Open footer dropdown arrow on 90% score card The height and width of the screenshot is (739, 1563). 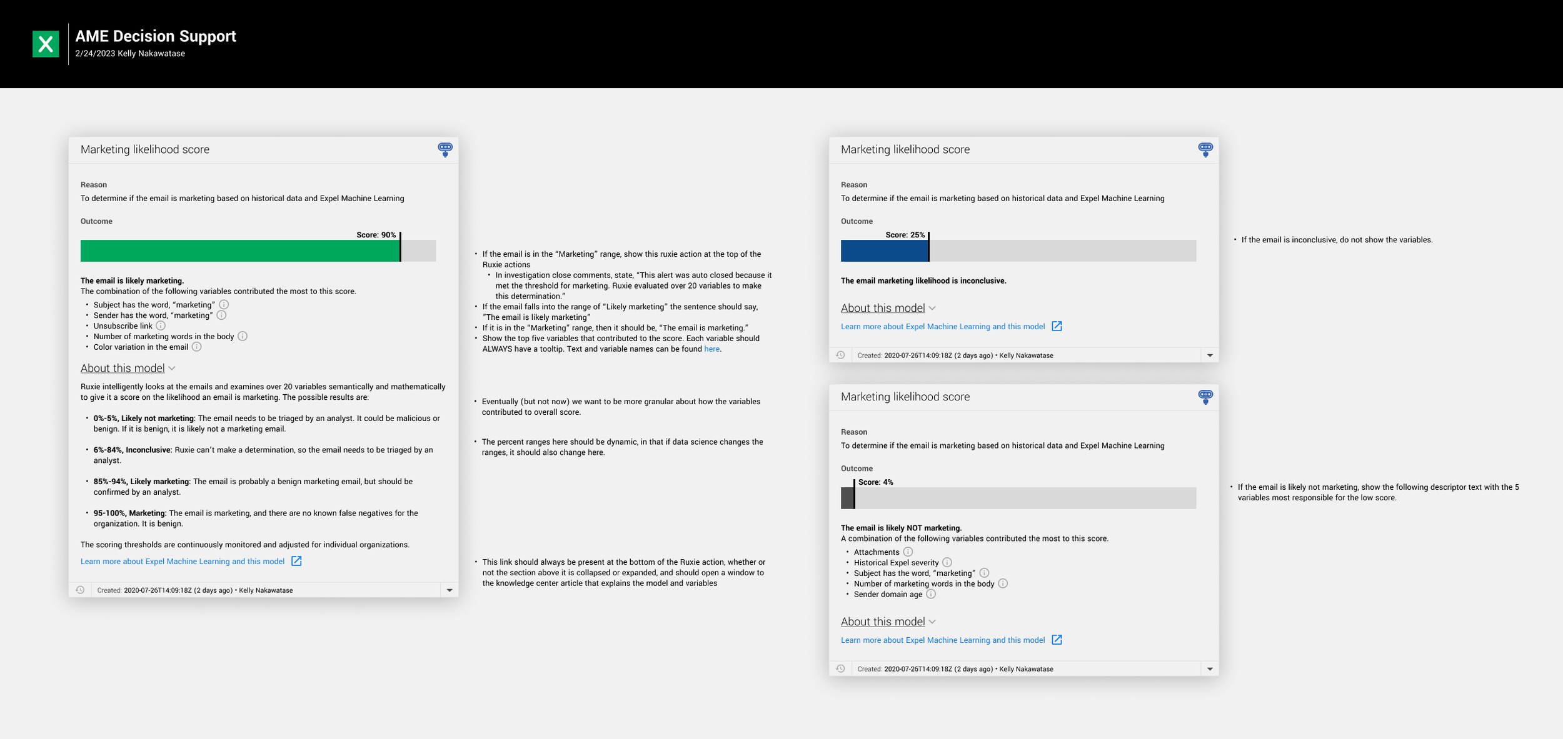[450, 590]
